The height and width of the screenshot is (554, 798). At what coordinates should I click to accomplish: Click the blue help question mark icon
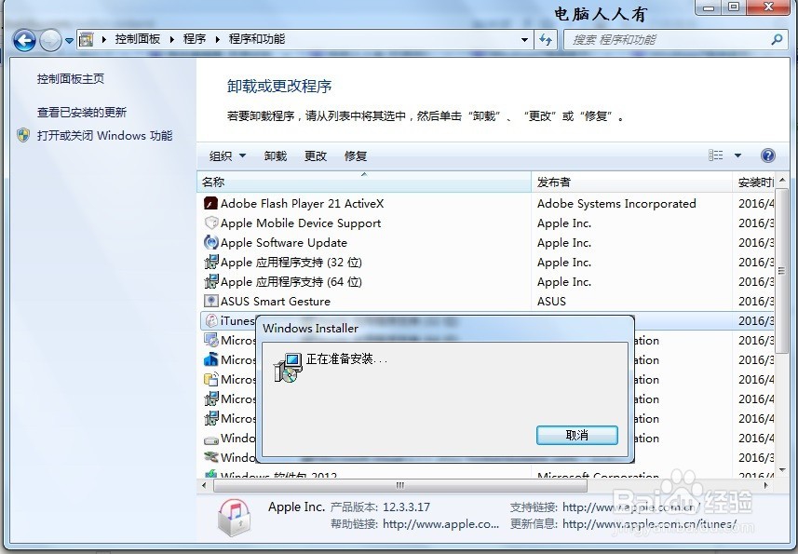[767, 155]
